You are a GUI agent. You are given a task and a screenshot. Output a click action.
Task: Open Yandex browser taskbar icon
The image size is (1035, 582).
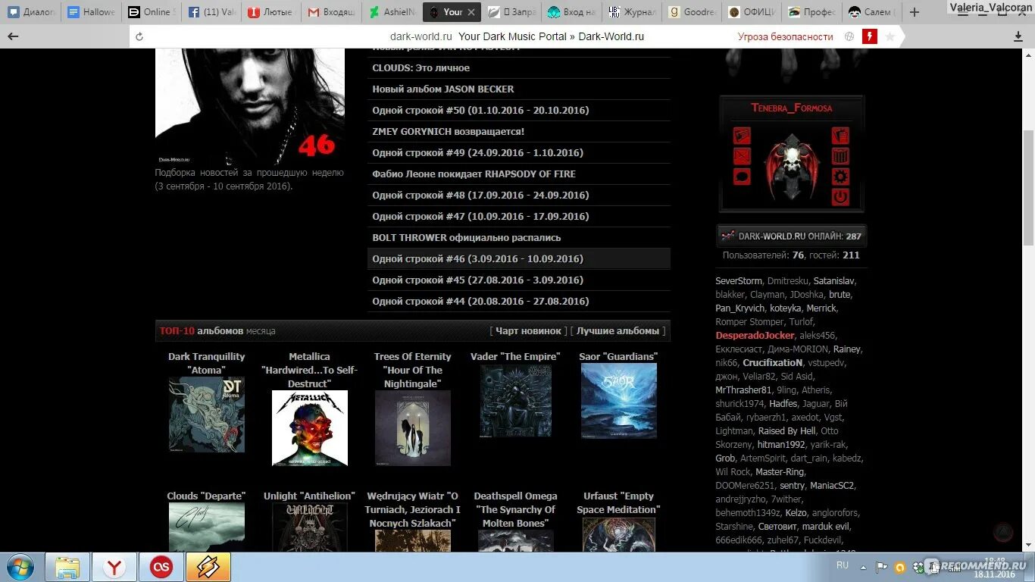(x=114, y=567)
